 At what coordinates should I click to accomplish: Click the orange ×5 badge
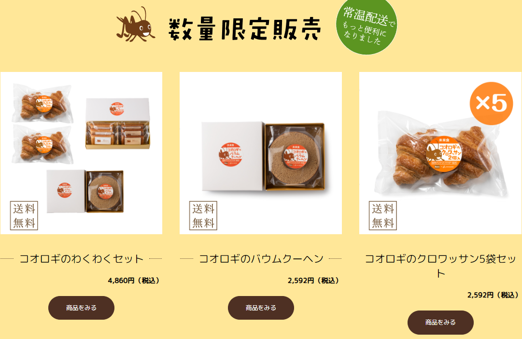click(491, 103)
